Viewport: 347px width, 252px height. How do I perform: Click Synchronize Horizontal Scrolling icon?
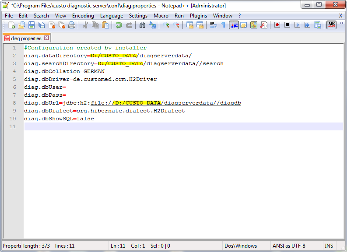[200, 25]
